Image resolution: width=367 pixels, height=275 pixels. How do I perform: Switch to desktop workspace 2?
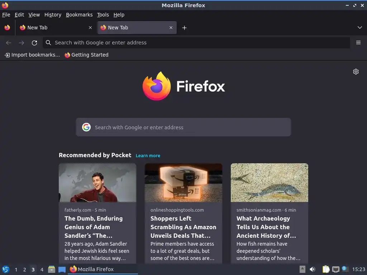(25, 270)
